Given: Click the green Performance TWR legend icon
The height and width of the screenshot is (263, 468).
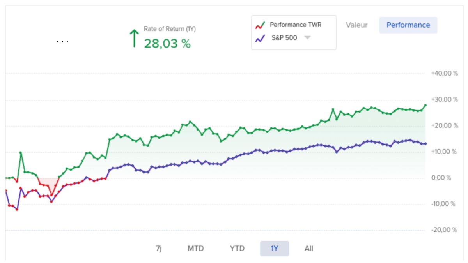Looking at the screenshot, I should 261,25.
